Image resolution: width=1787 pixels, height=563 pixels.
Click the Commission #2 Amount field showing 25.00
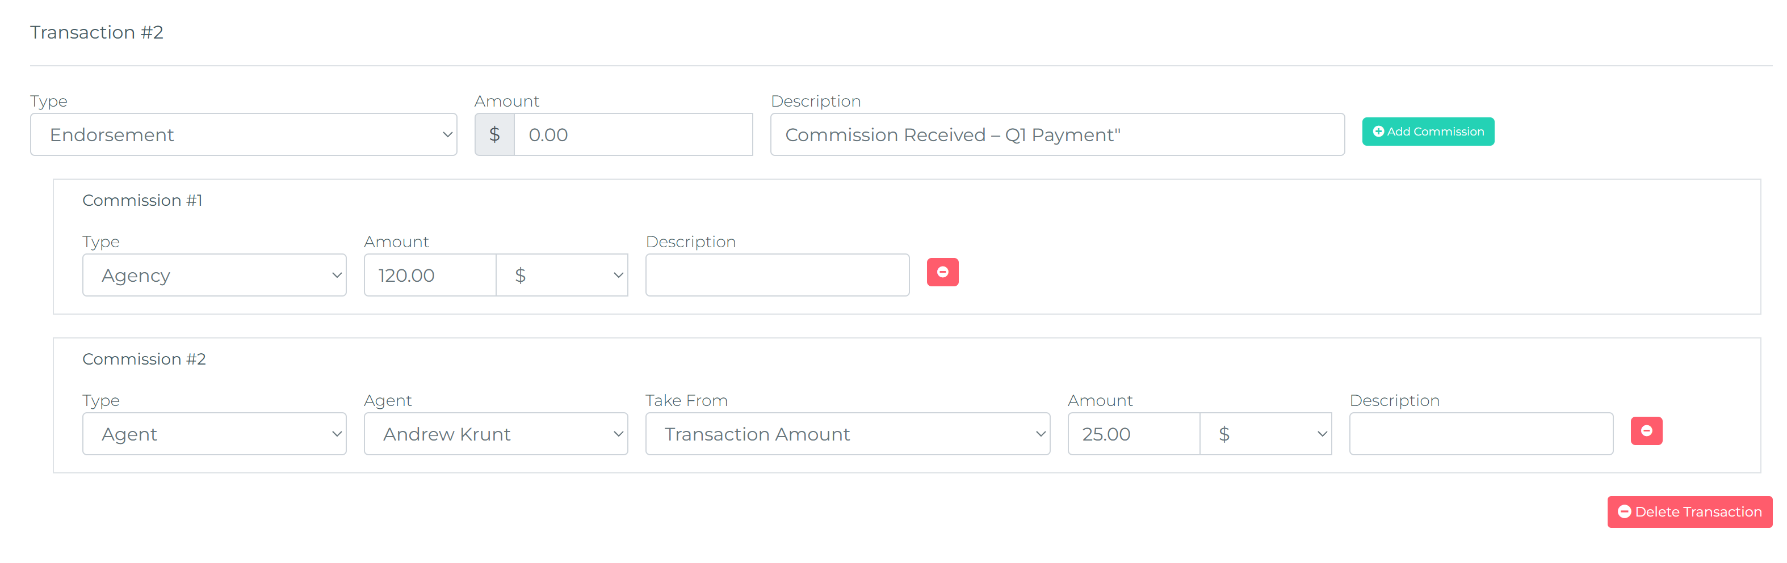point(1133,434)
